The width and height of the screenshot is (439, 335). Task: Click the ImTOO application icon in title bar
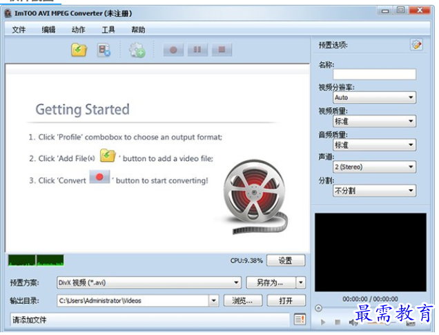coord(8,13)
